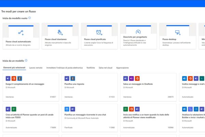Create a Flusso cloud automatizzato

[x=21, y=36]
